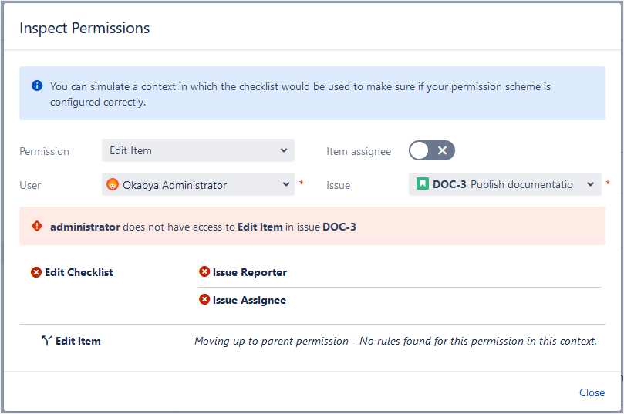Click red X icon beside Issue Assignee
Viewport: 624px width, 414px height.
pos(204,300)
